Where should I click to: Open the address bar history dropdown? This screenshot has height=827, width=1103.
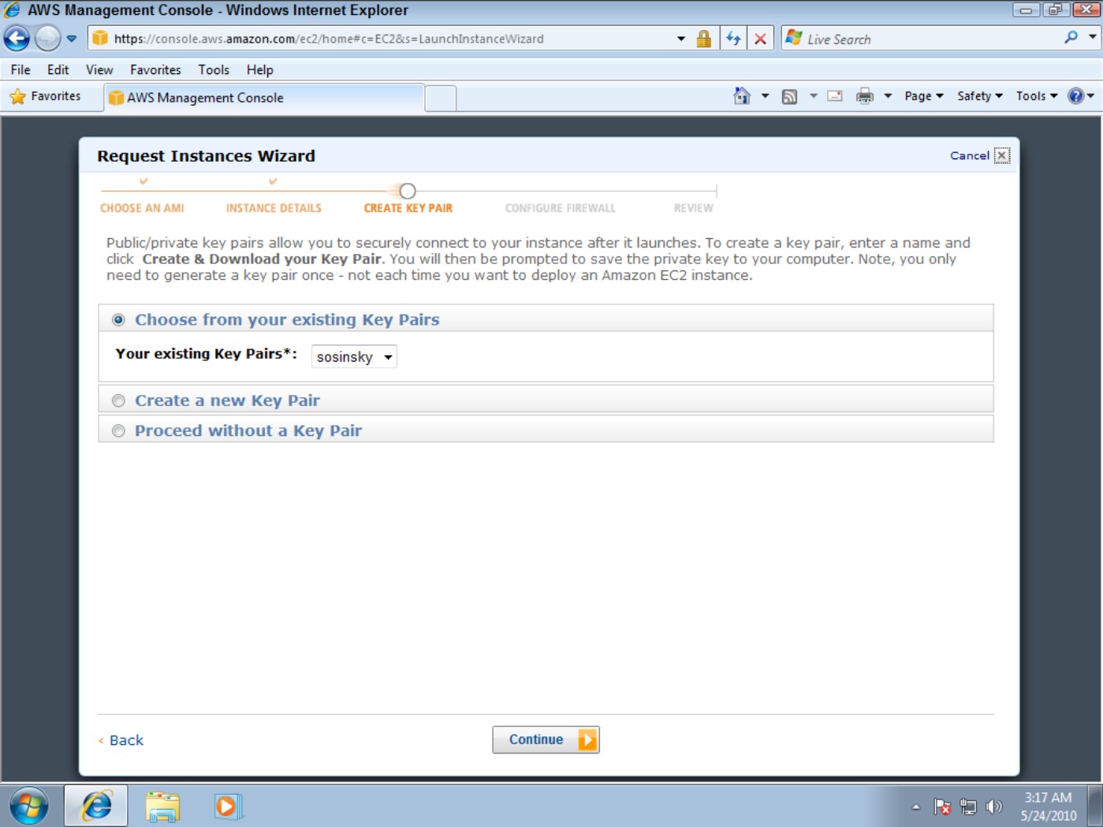pos(681,39)
